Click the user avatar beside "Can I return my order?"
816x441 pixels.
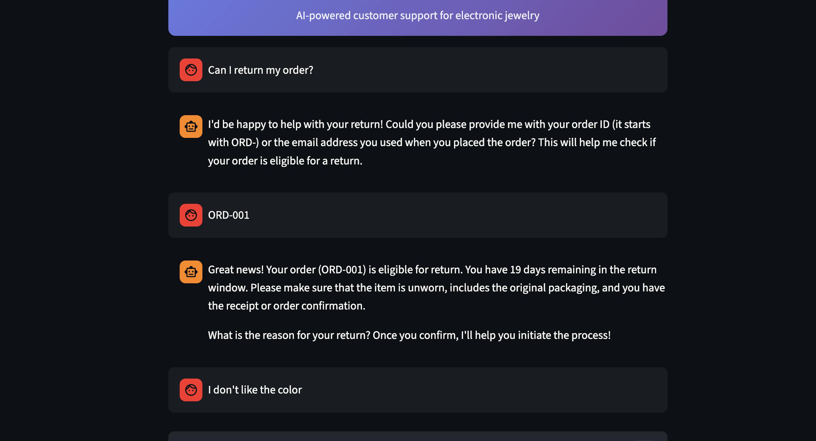pos(191,70)
